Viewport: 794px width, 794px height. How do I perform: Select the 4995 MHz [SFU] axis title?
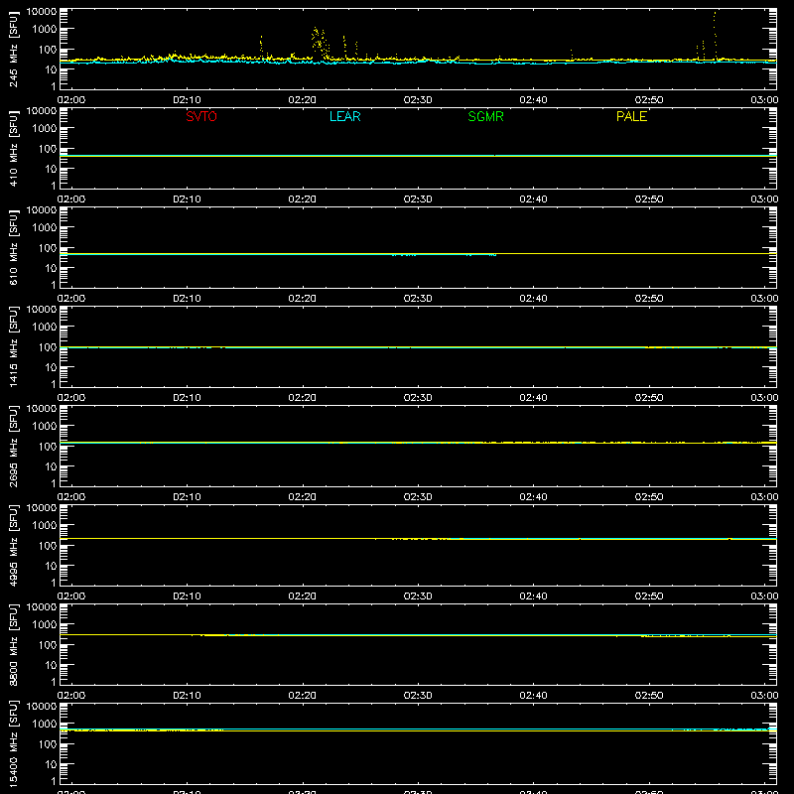click(x=13, y=545)
